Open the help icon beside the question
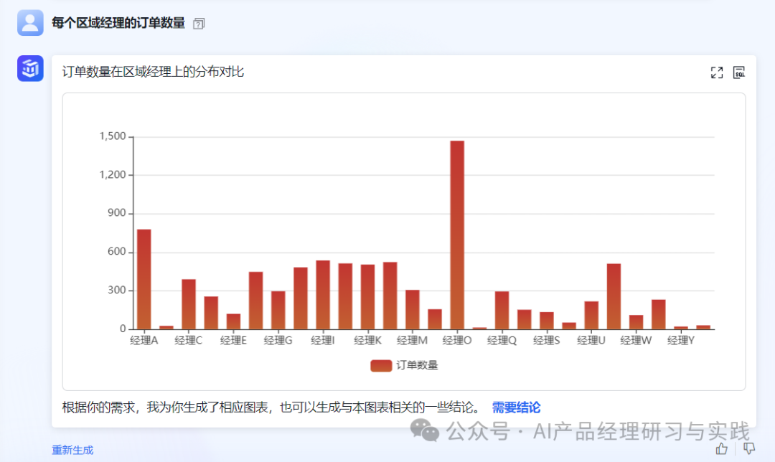The image size is (775, 462). click(199, 23)
